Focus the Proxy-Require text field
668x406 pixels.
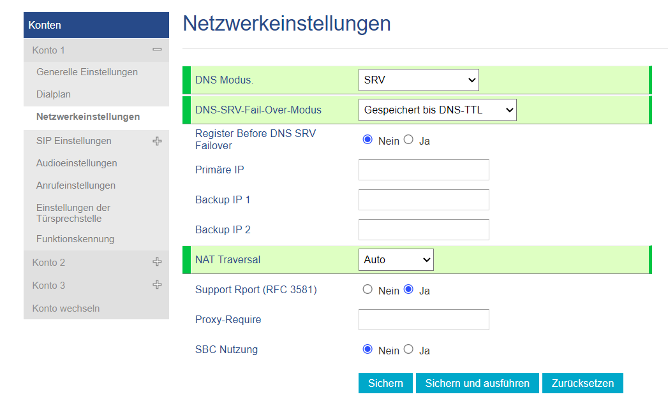coord(424,320)
